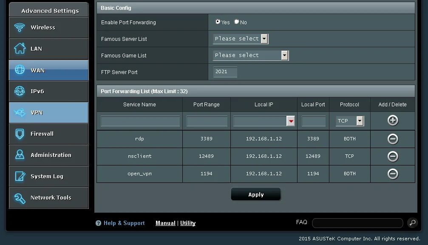Click the TCP protocol in nsclient row
Viewport: 428px width, 245px height.
point(349,156)
